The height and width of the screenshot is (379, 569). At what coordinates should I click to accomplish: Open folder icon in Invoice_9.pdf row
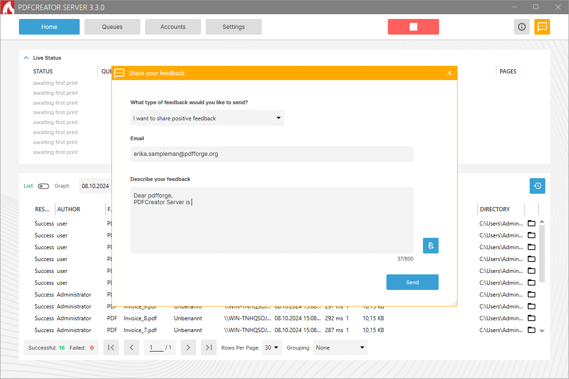(x=532, y=307)
